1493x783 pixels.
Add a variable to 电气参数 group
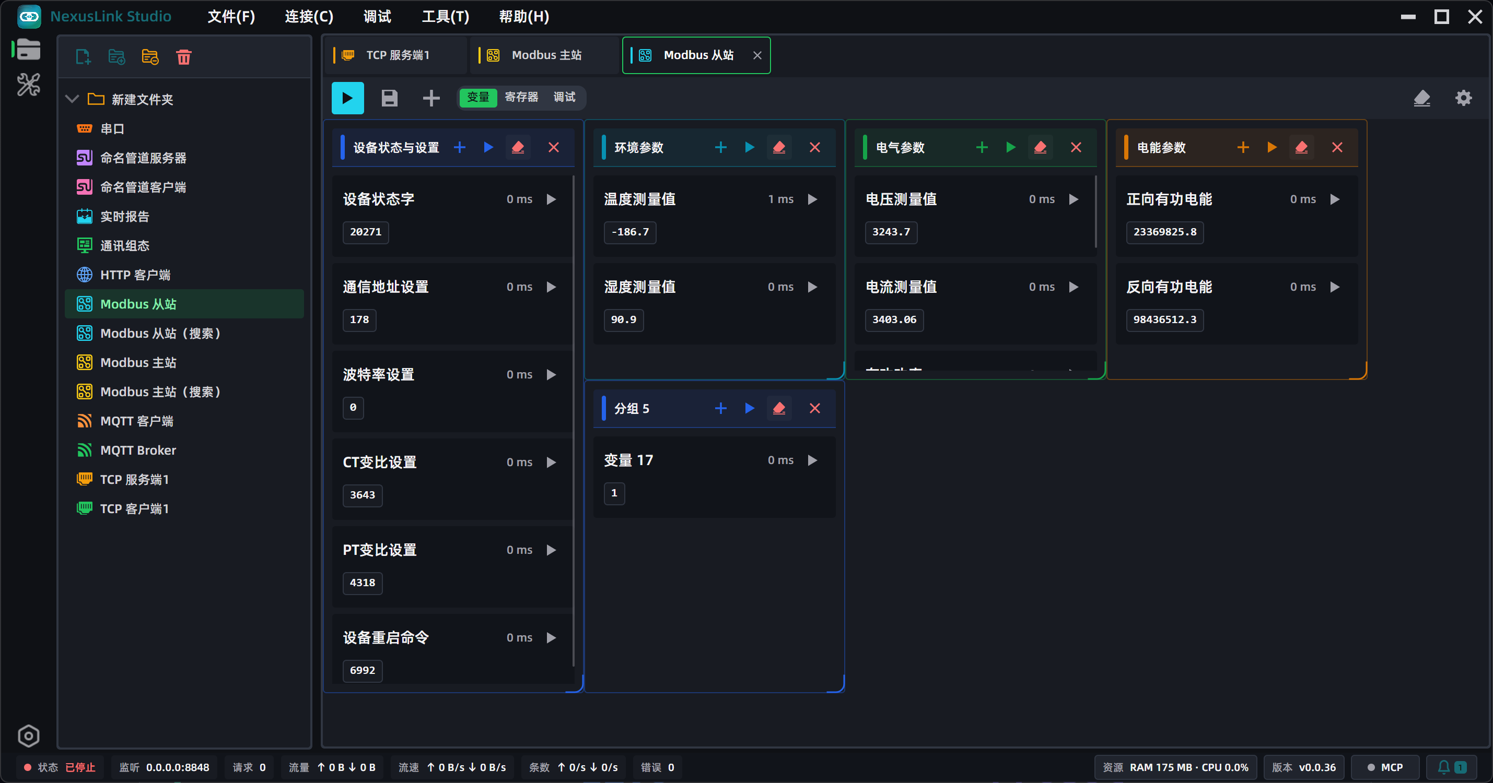[982, 148]
